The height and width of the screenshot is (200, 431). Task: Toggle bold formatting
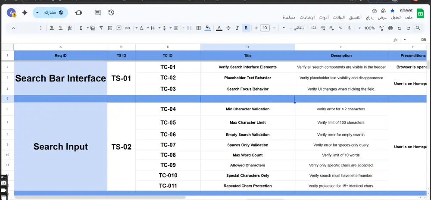(246, 28)
